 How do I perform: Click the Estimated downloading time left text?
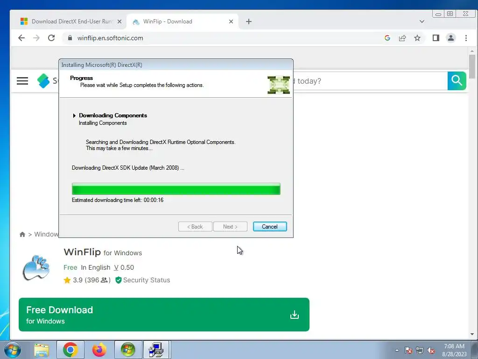tap(118, 200)
